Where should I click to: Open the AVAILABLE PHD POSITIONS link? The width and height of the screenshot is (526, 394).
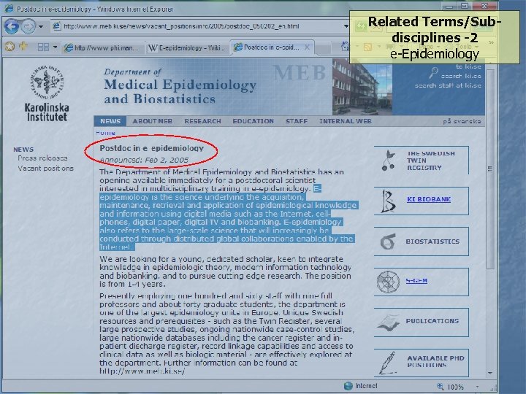point(435,361)
